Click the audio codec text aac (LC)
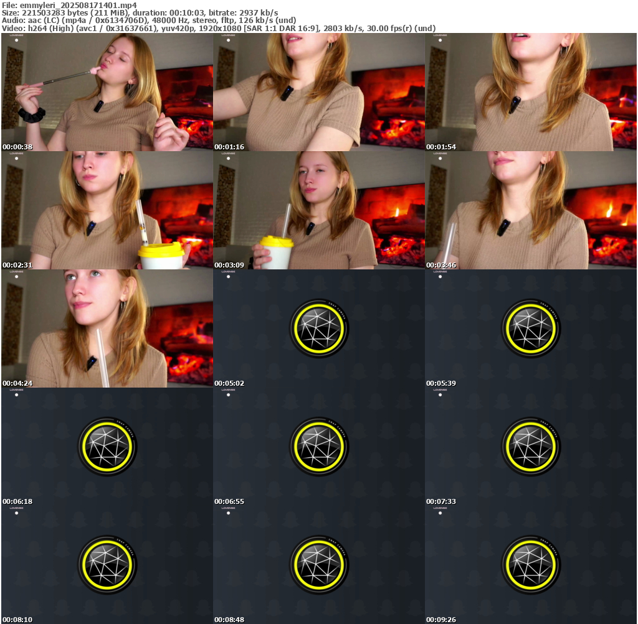The height and width of the screenshot is (624, 638). coord(44,21)
